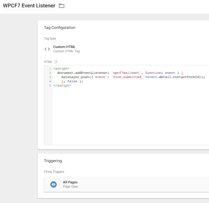The height and width of the screenshot is (203, 209).
Task: Select the Custom HTML tag type
Action: [x=64, y=47]
